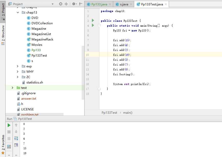
Task: Select the problem.txt file
Action: tap(30, 114)
